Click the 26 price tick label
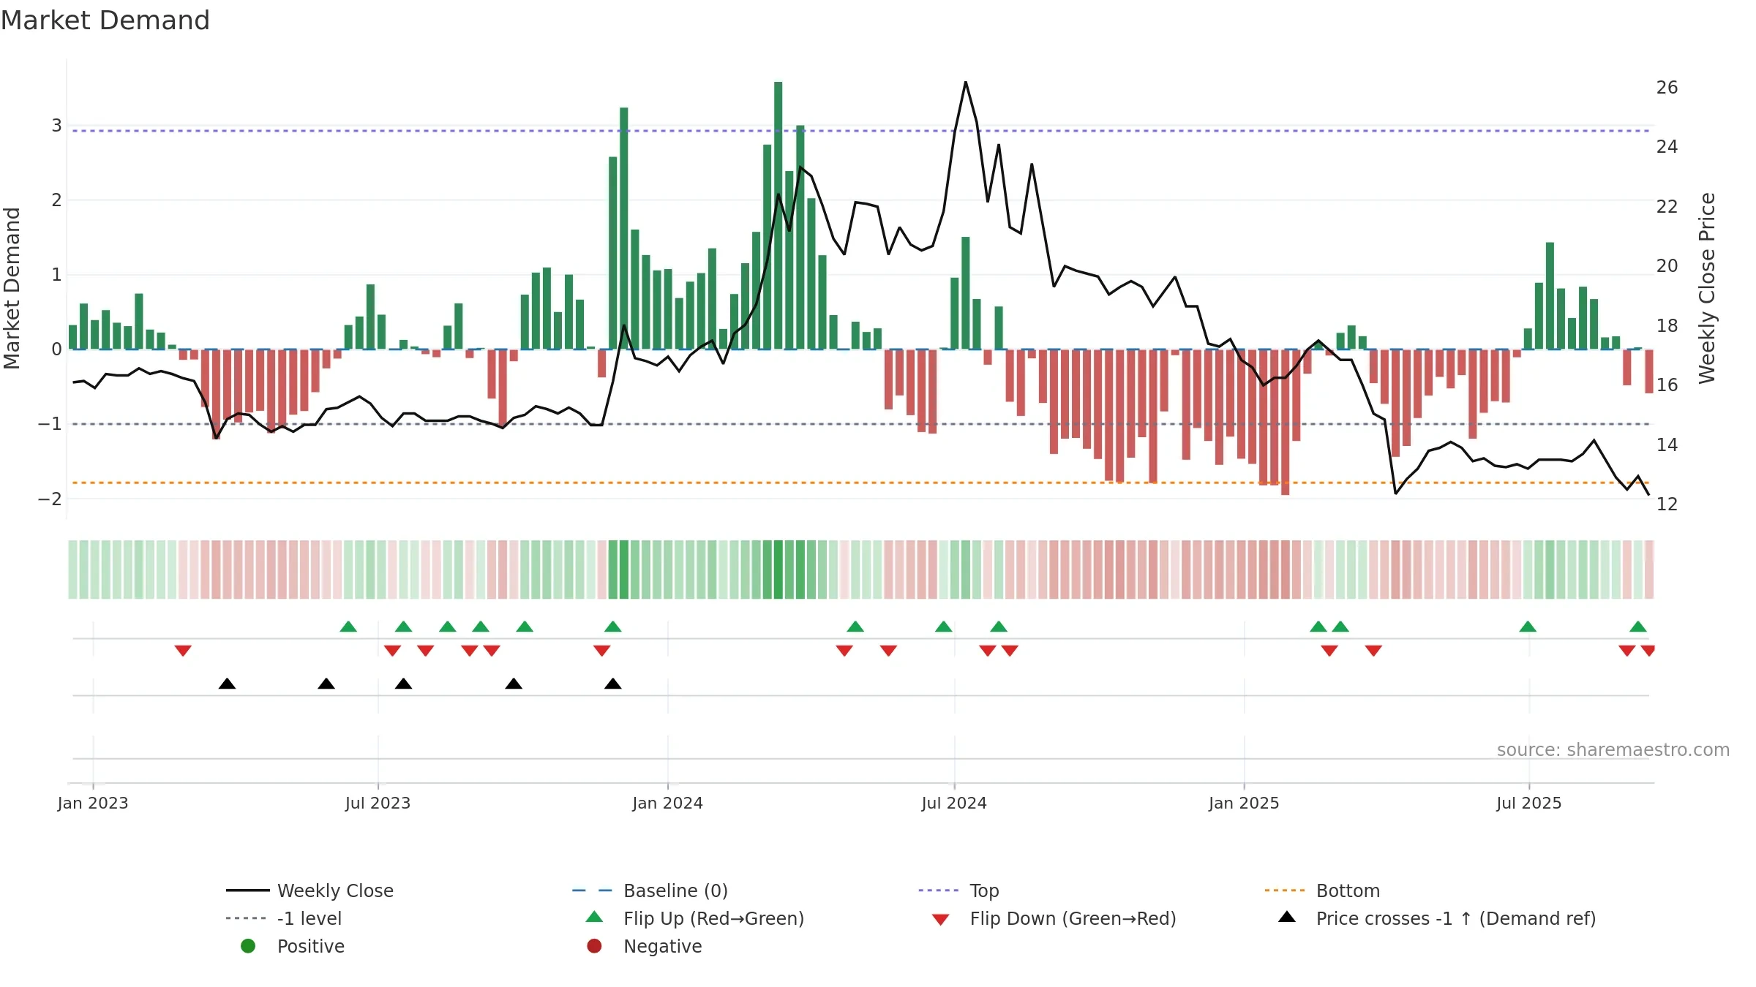The width and height of the screenshot is (1756, 987). tap(1667, 88)
